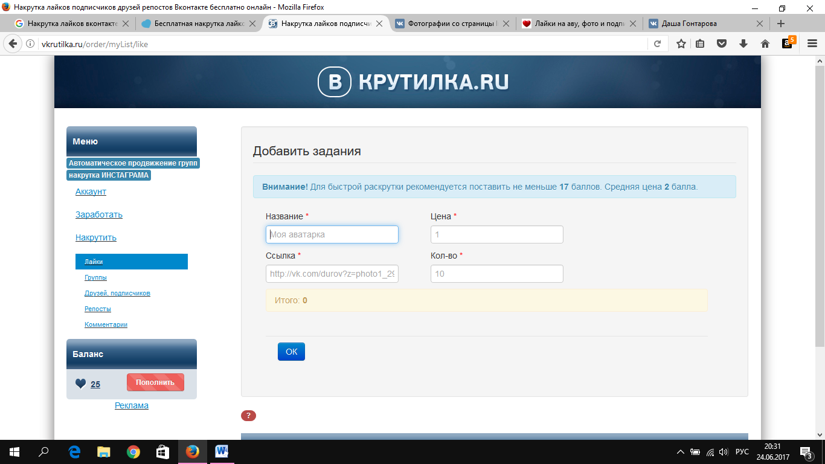Screen dimensions: 825x464
Task: Select the Комментарии submenu item
Action: coord(106,324)
